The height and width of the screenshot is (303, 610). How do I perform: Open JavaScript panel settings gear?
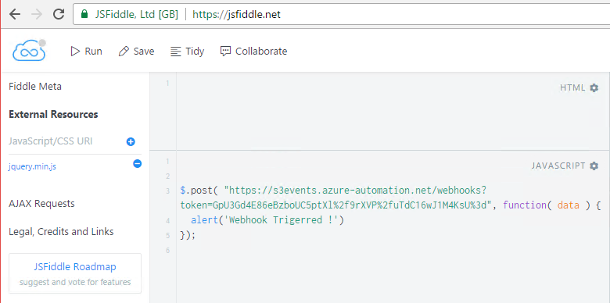coord(594,166)
